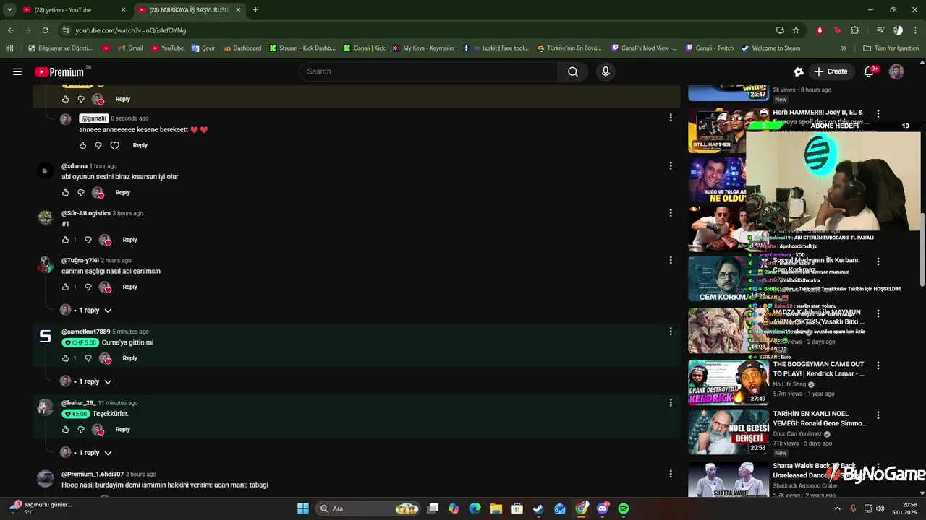
Task: Open @sametkurt7889 channel link
Action: [x=85, y=331]
